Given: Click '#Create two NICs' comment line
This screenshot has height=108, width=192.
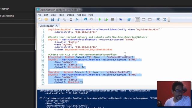Looking at the screenshot, I should 82,55.
